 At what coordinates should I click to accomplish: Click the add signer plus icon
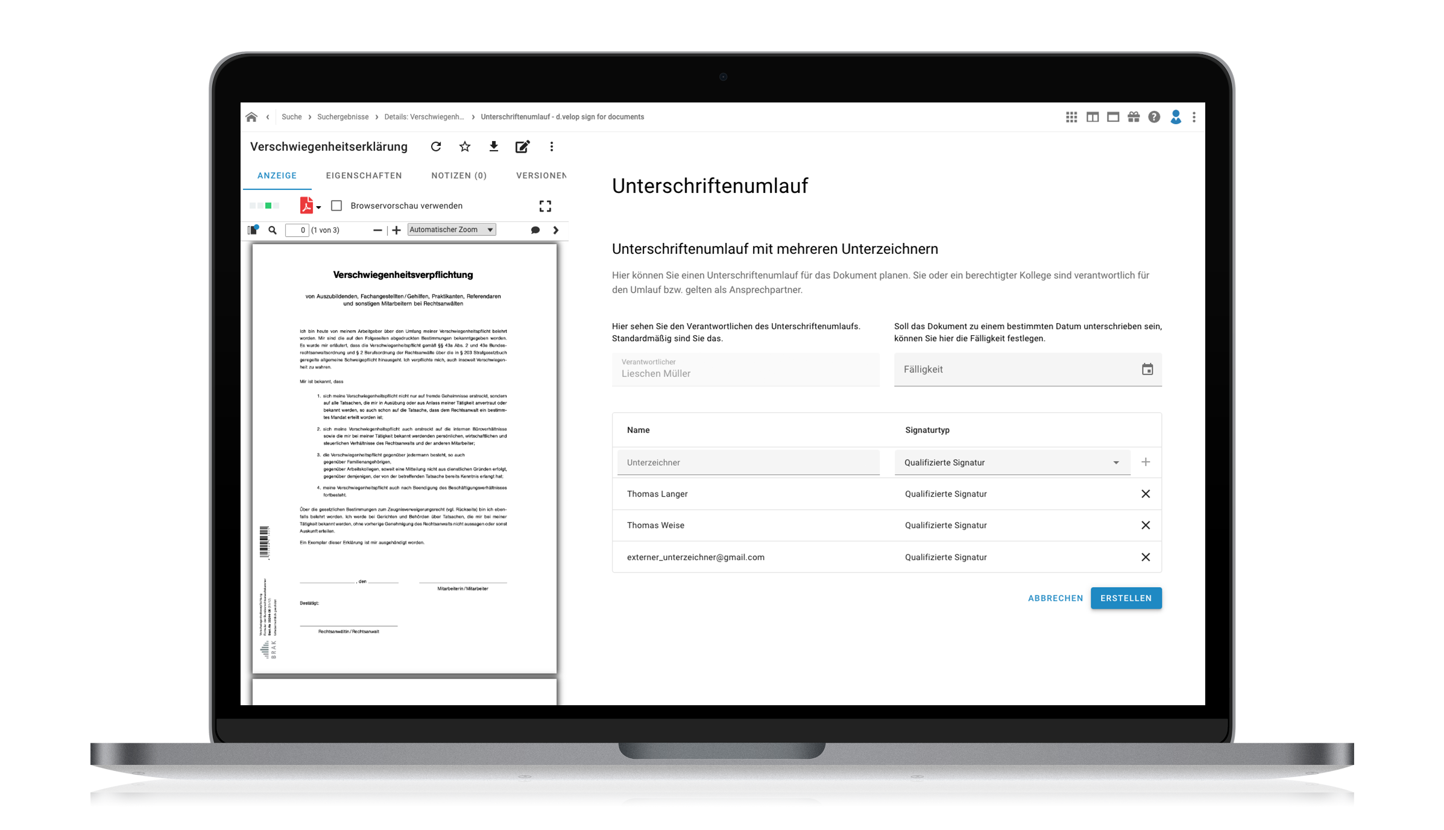1147,461
